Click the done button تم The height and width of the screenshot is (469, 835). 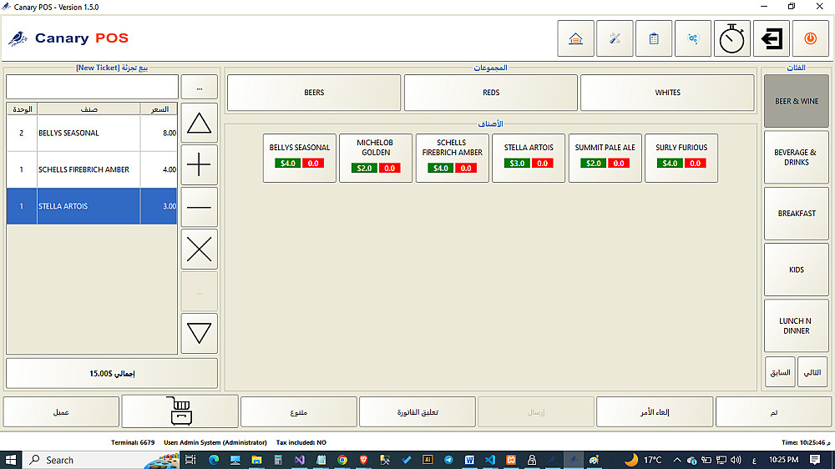[774, 412]
